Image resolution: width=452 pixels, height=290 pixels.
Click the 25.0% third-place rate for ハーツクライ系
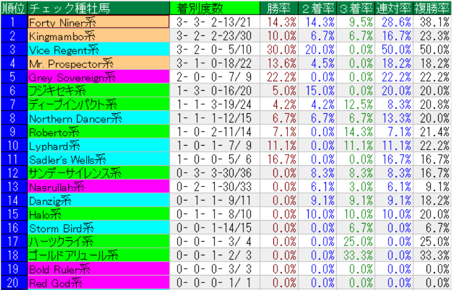click(x=355, y=241)
